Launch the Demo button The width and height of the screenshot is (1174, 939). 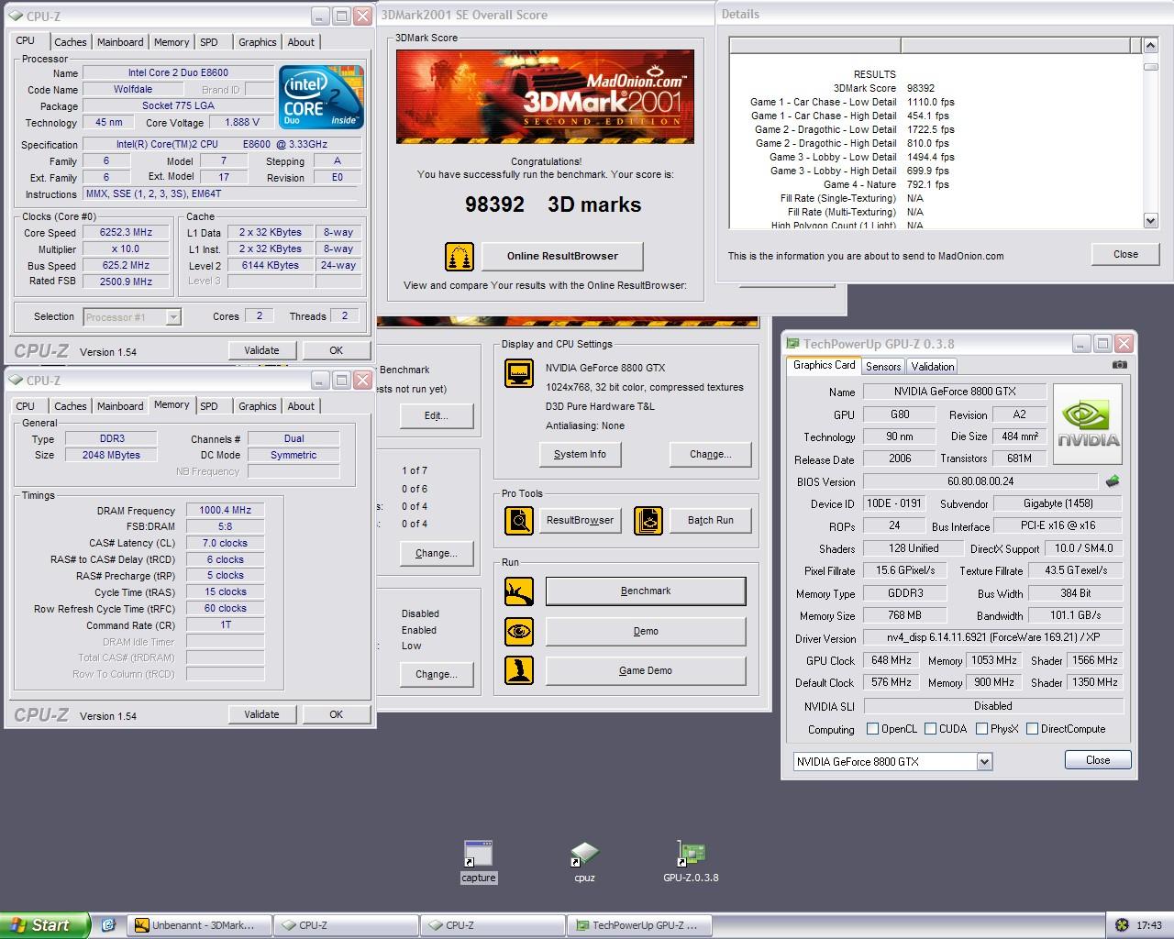[646, 631]
